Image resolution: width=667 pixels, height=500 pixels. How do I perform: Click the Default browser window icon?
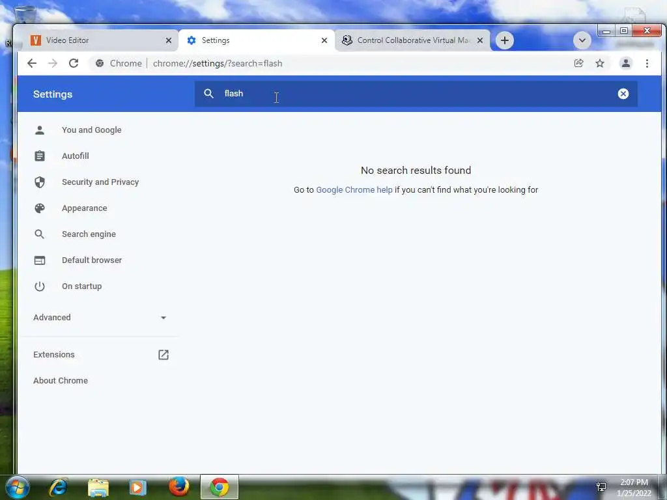click(40, 260)
